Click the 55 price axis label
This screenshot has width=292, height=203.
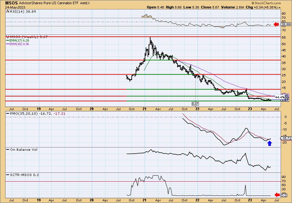[284, 38]
